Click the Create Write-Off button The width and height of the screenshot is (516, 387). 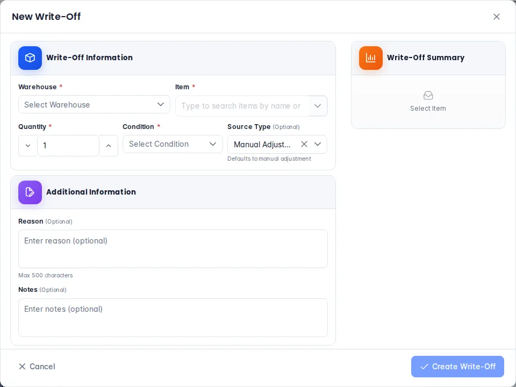457,366
